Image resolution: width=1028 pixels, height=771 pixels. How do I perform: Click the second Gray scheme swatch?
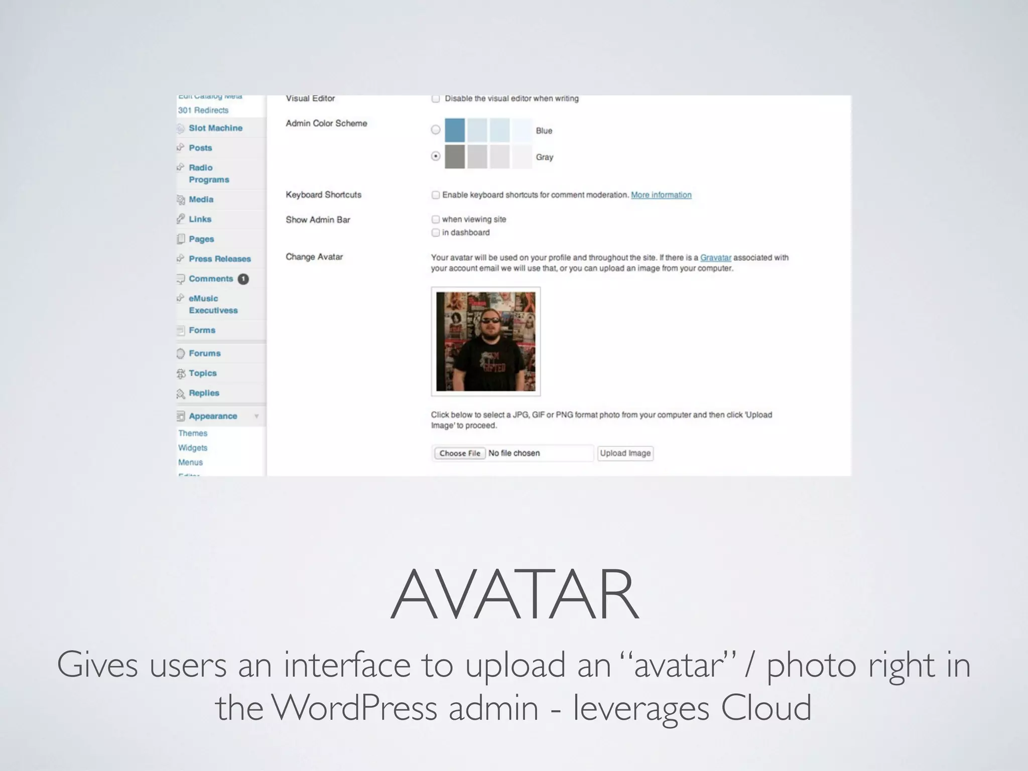tap(477, 157)
